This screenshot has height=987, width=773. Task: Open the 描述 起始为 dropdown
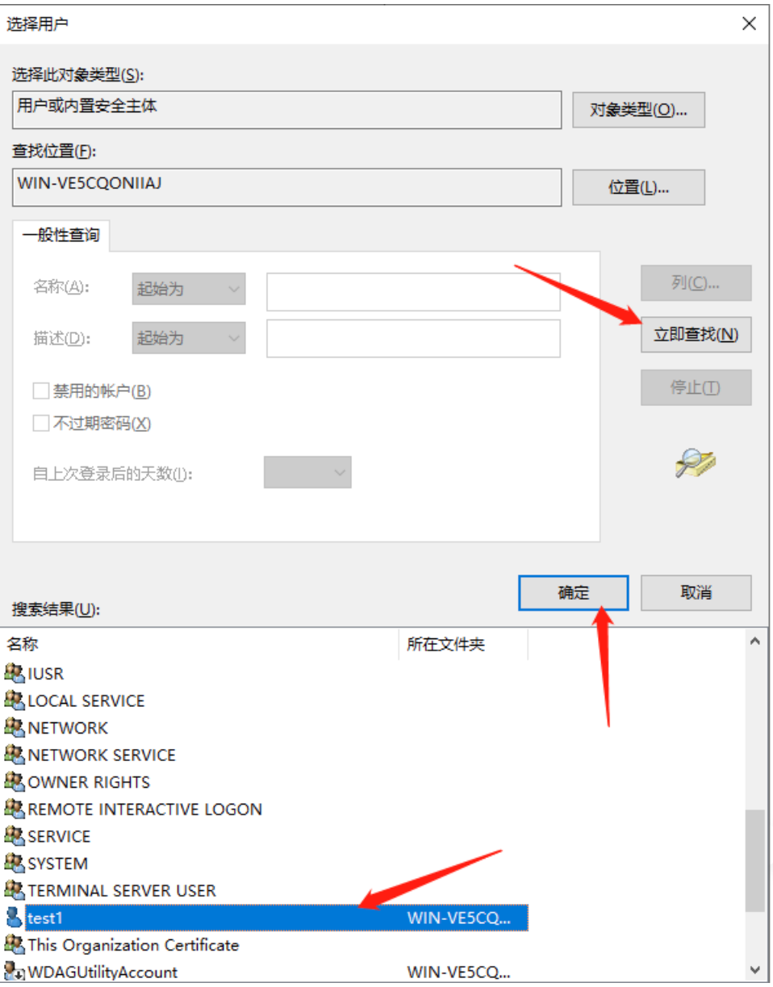coord(189,337)
